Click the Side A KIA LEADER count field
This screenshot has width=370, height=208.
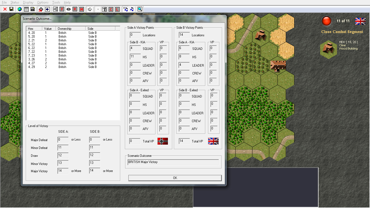[x=184, y=65]
